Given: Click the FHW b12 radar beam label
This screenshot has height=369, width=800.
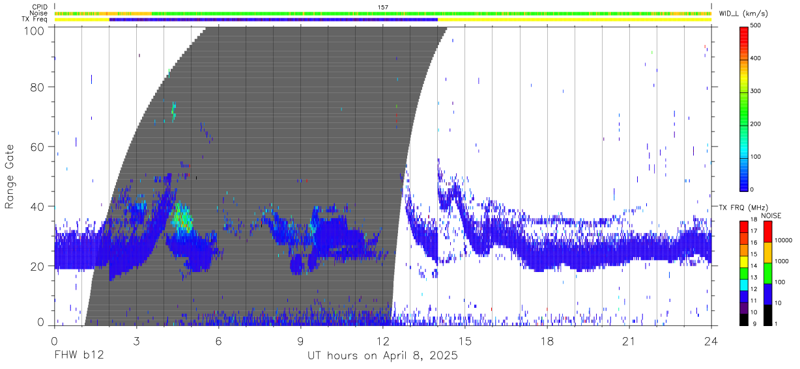Looking at the screenshot, I should [x=78, y=356].
